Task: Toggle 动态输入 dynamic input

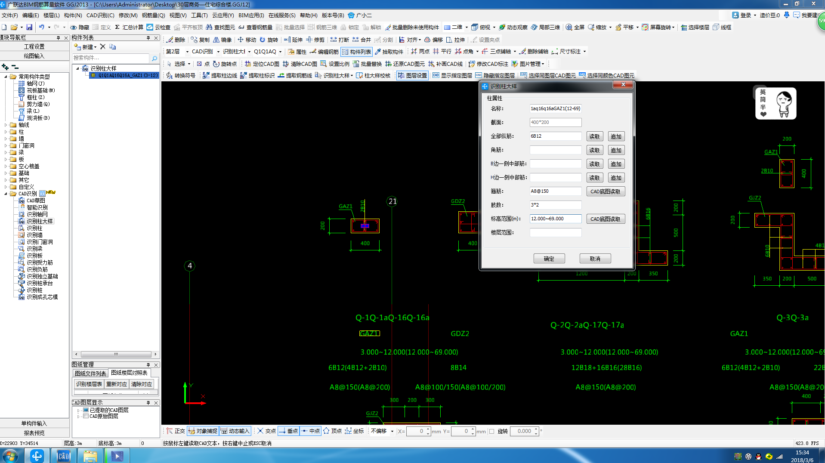Action: (x=235, y=431)
